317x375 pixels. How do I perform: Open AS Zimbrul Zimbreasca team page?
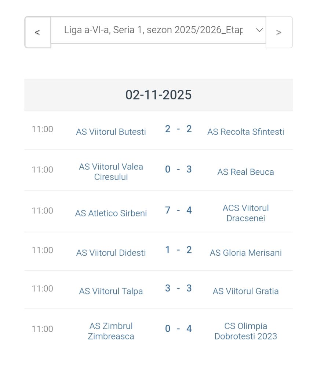click(111, 331)
